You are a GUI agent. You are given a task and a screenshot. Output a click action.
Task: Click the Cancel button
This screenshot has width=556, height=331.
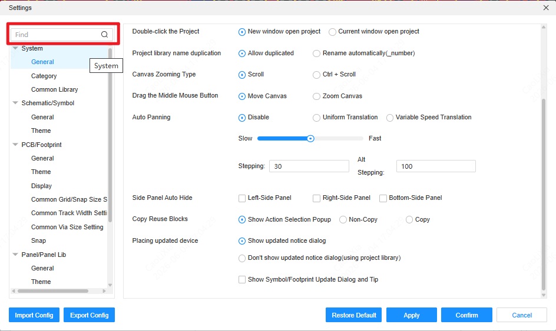[522, 315]
